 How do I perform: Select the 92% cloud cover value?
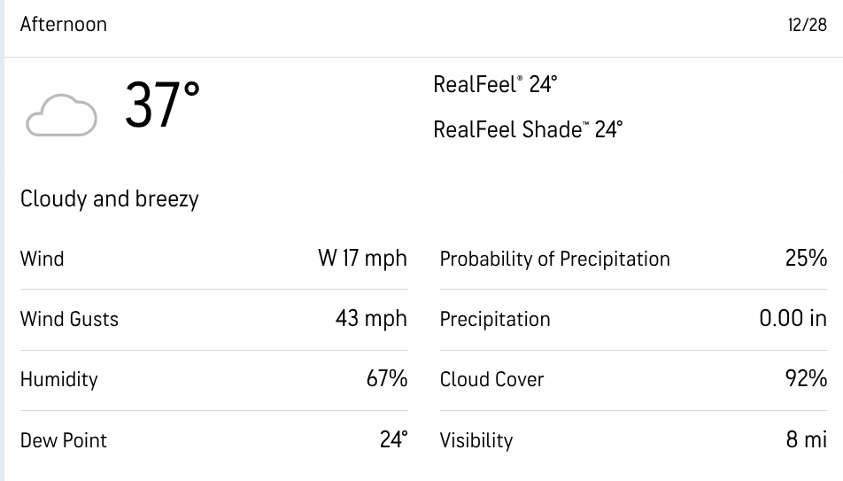pos(806,379)
